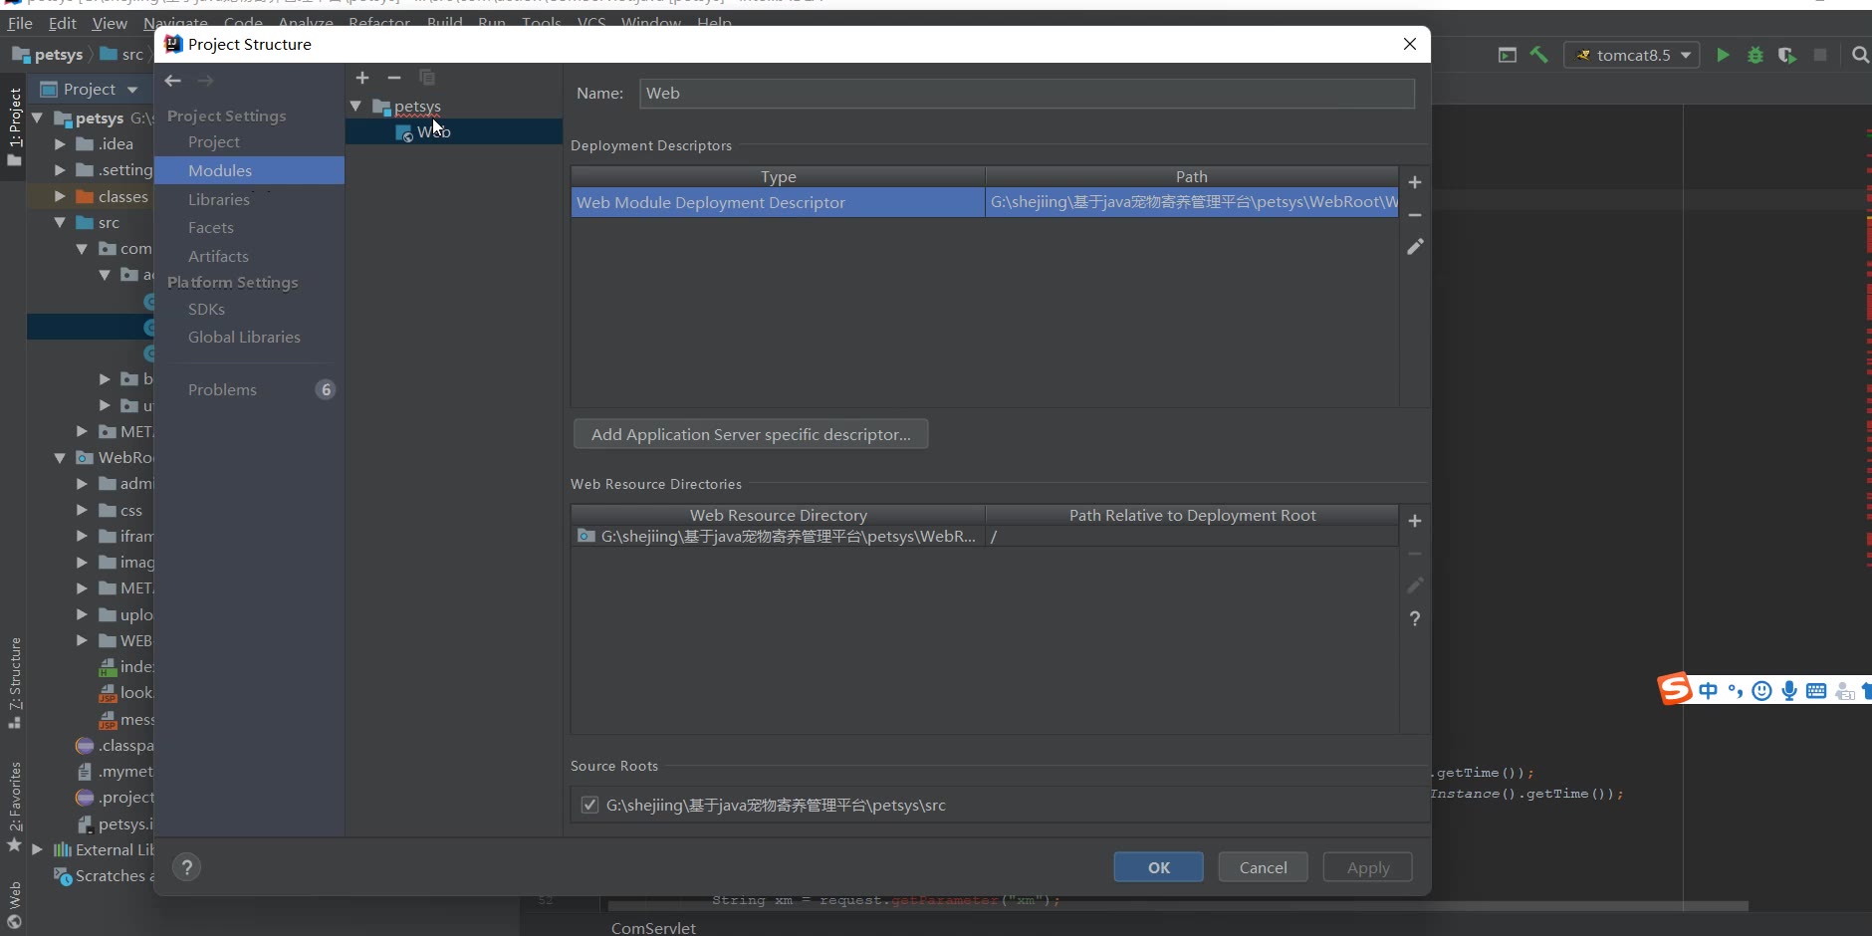Select Libraries in settings list
The width and height of the screenshot is (1872, 936).
(x=219, y=199)
